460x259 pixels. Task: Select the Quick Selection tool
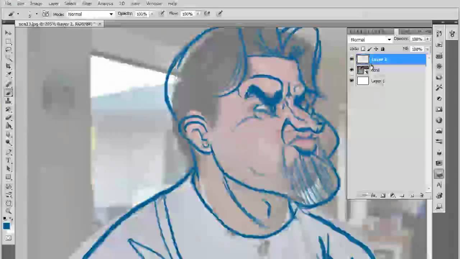[x=8, y=58]
